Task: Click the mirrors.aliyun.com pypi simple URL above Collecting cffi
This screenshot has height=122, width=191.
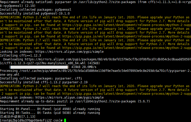Action: tap(70, 52)
